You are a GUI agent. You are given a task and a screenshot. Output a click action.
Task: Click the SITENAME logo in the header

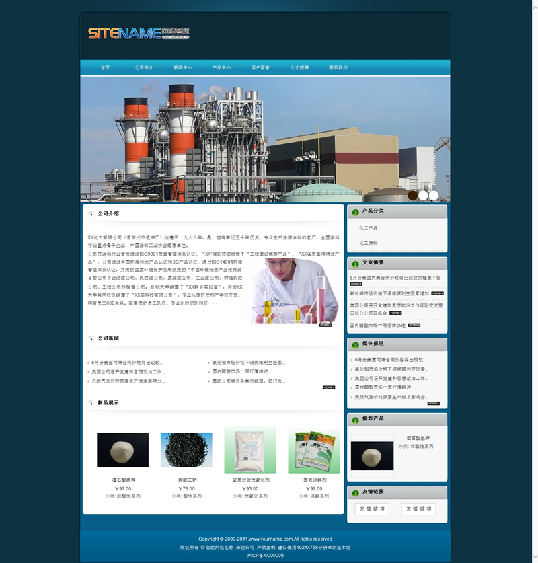[139, 33]
